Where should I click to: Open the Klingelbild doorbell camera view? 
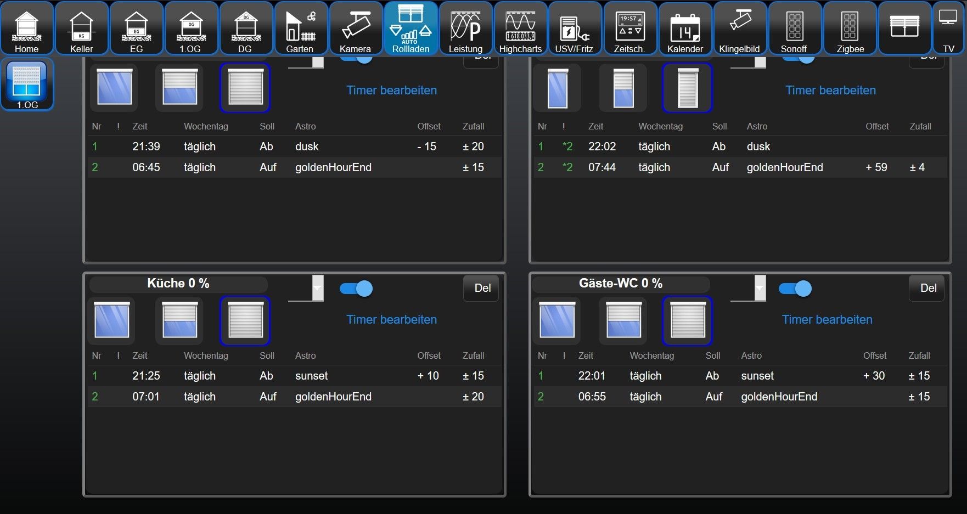click(x=740, y=28)
